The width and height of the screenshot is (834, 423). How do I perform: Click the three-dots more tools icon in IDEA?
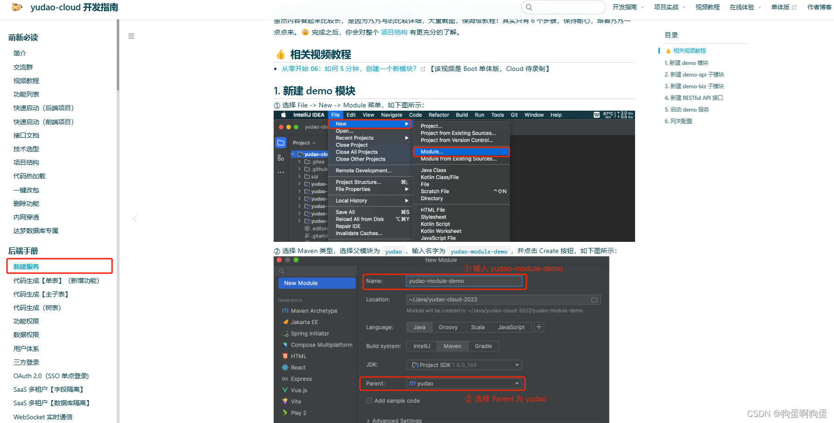[x=281, y=172]
